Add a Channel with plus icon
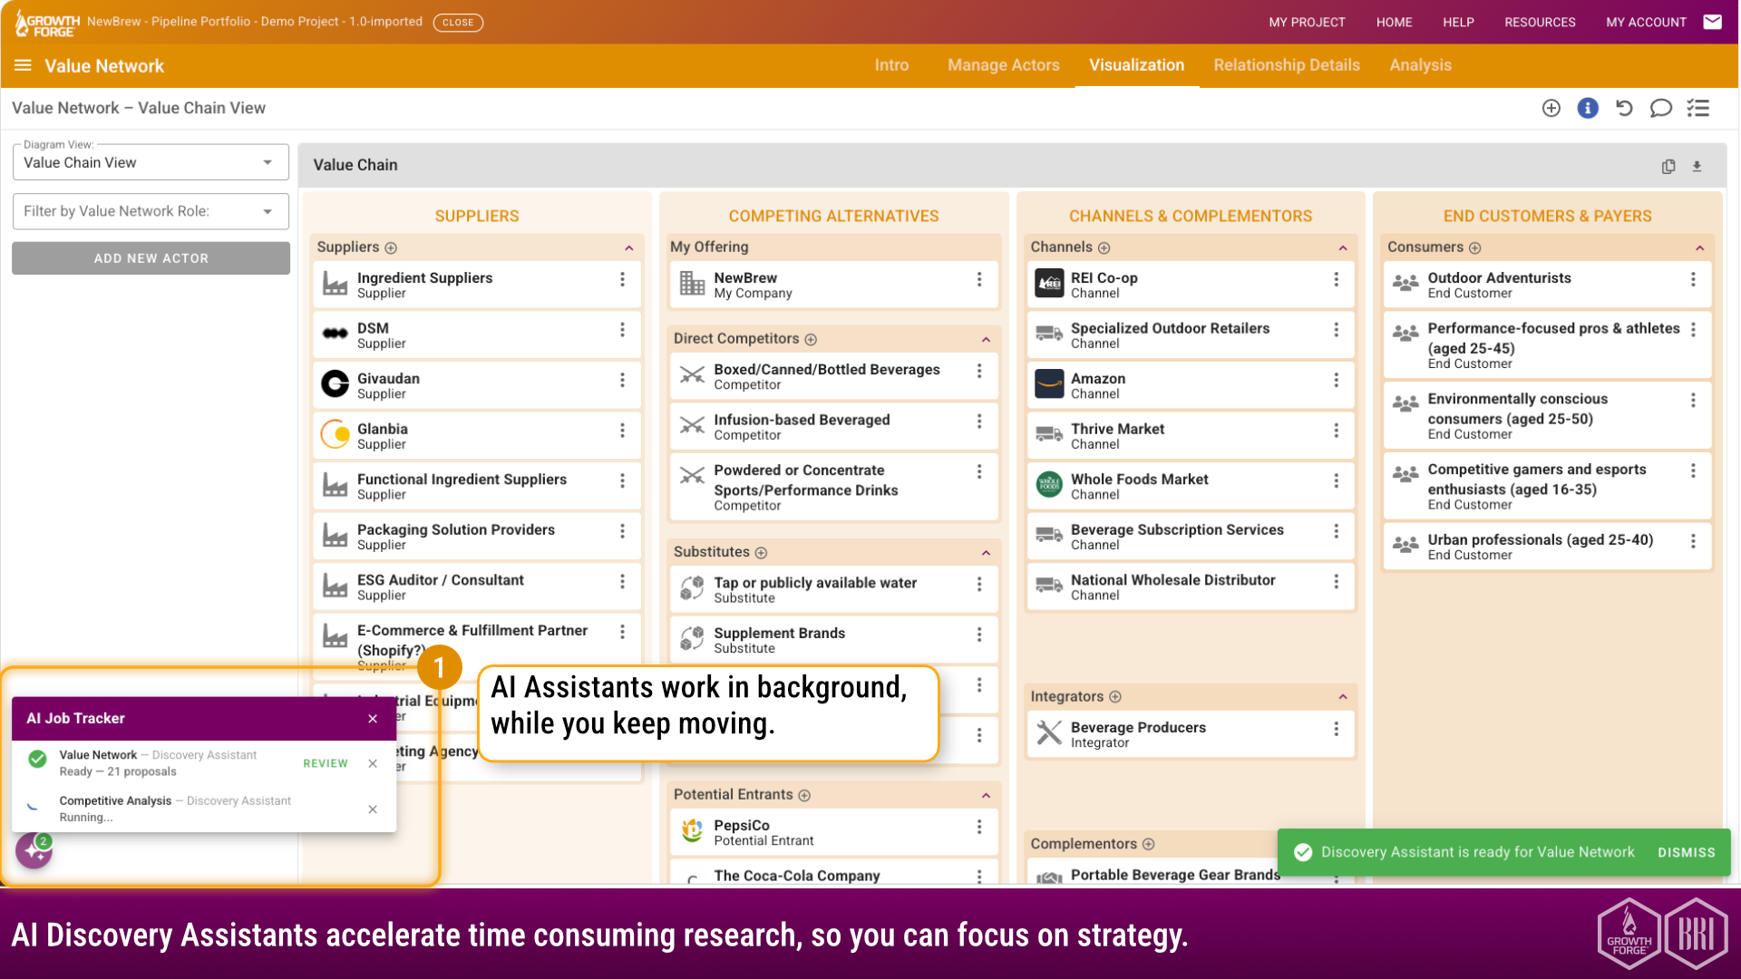This screenshot has height=979, width=1741. [x=1104, y=248]
